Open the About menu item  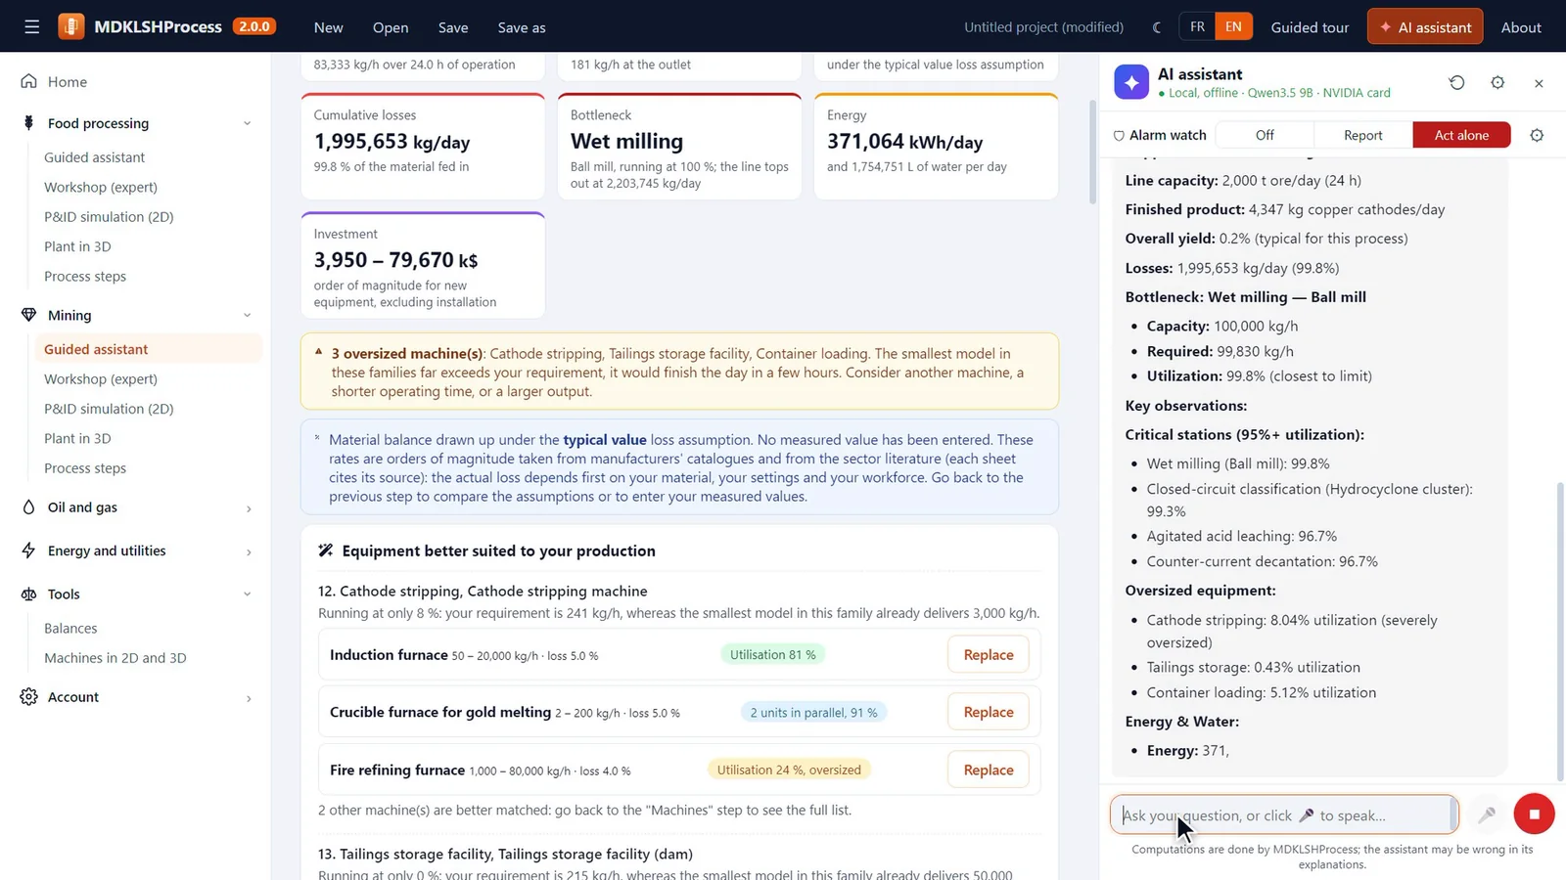click(x=1521, y=27)
